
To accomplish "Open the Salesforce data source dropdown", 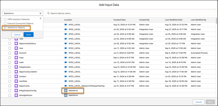I will (x=23, y=13).
